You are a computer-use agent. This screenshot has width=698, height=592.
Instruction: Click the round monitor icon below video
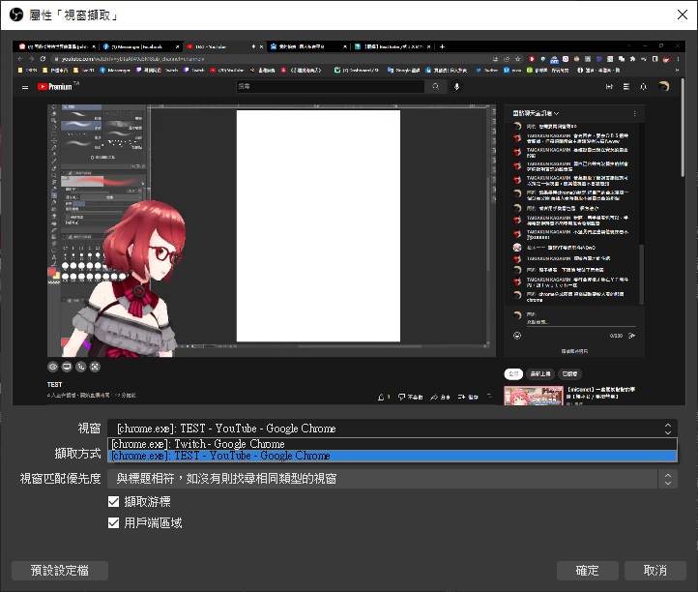tap(67, 367)
